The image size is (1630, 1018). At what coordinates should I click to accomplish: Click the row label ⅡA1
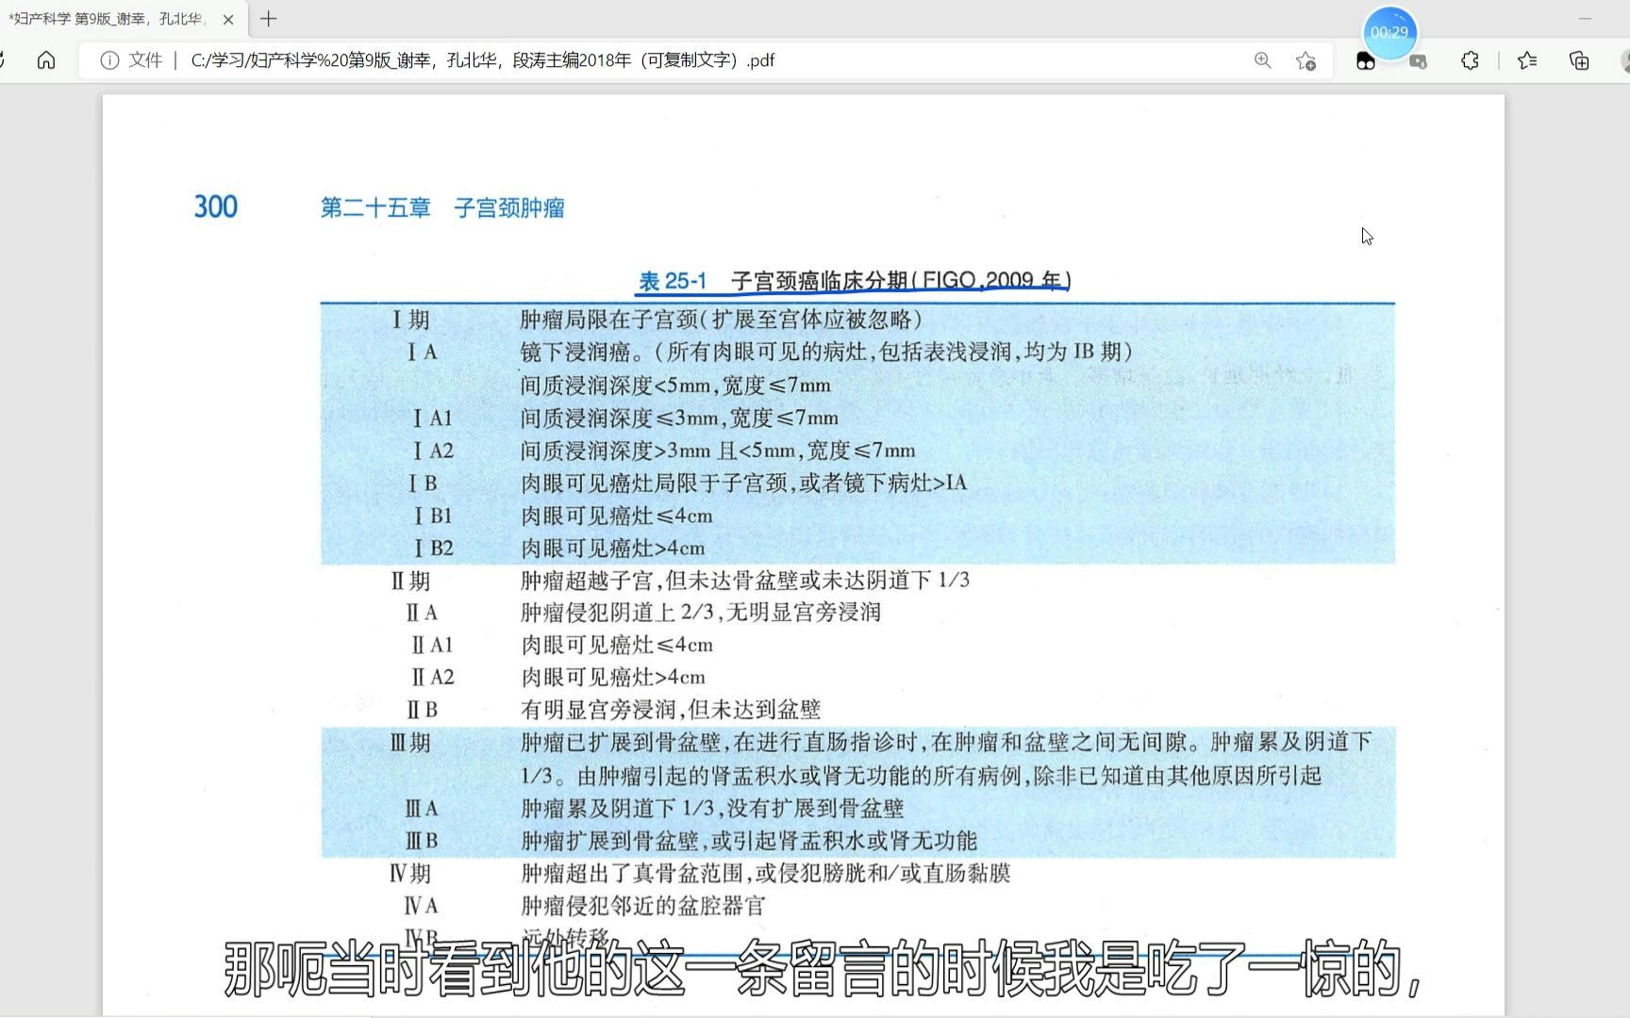click(432, 645)
